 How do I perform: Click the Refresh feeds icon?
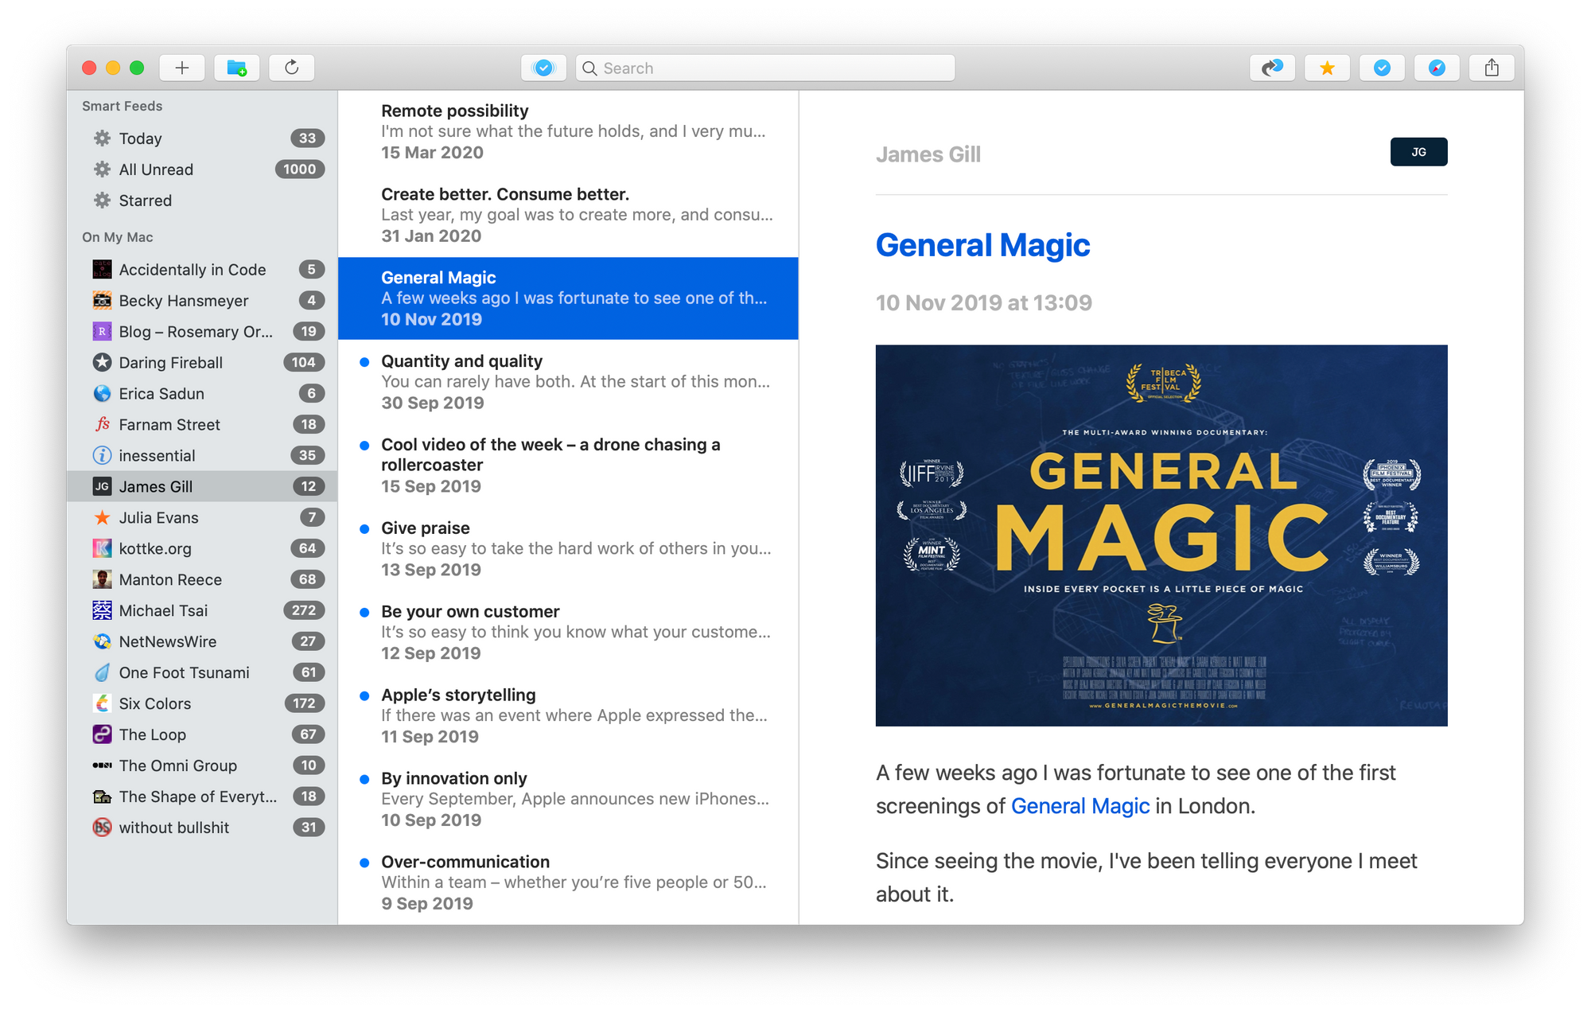(x=292, y=68)
